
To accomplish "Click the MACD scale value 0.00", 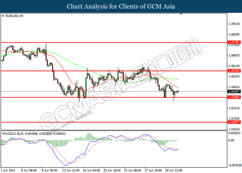I will pos(231,140).
